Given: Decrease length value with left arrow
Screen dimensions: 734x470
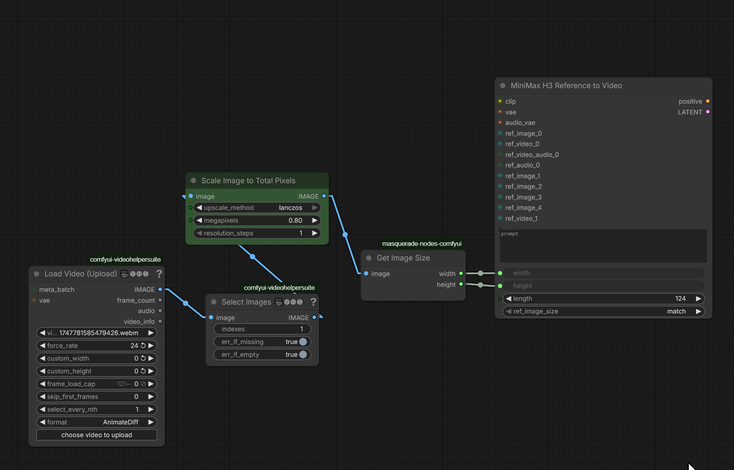Looking at the screenshot, I should coord(509,298).
